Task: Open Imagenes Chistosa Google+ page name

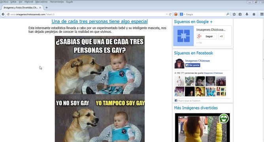Action: (x=211, y=30)
